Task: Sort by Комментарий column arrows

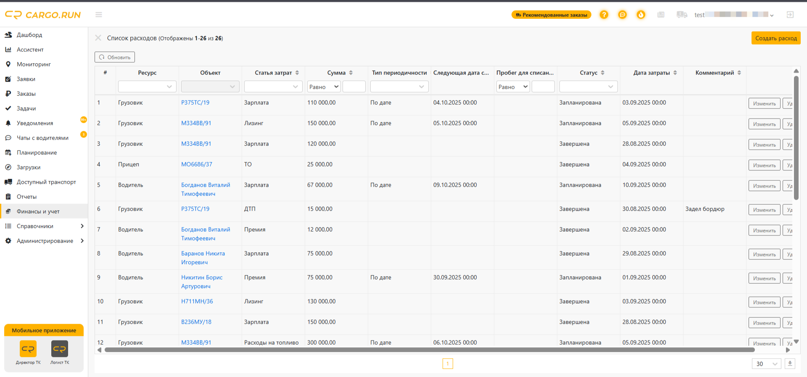Action: [739, 73]
